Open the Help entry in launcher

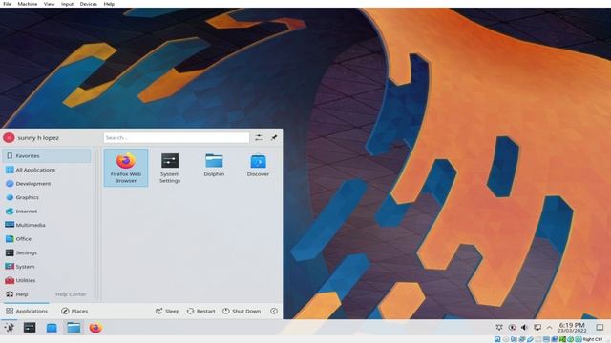47,294
